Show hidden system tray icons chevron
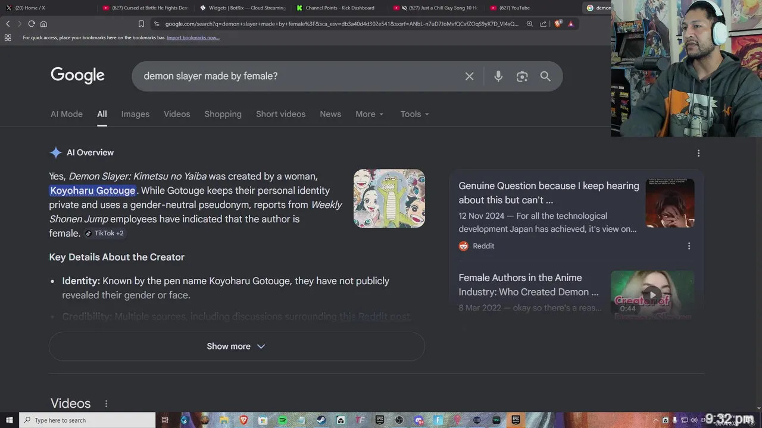The height and width of the screenshot is (428, 762). 656,420
